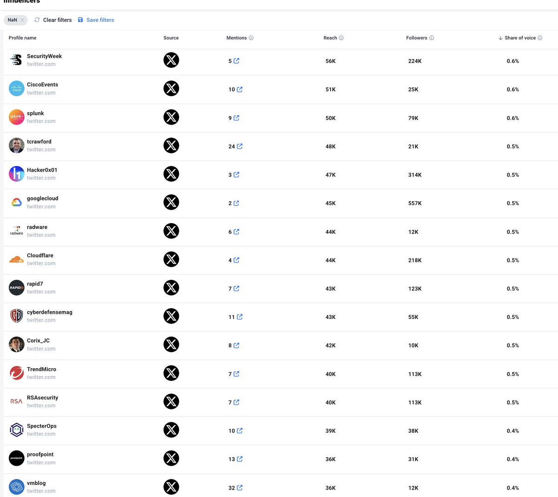The image size is (558, 497).
Task: Click X source icon for splunk
Action: point(171,117)
